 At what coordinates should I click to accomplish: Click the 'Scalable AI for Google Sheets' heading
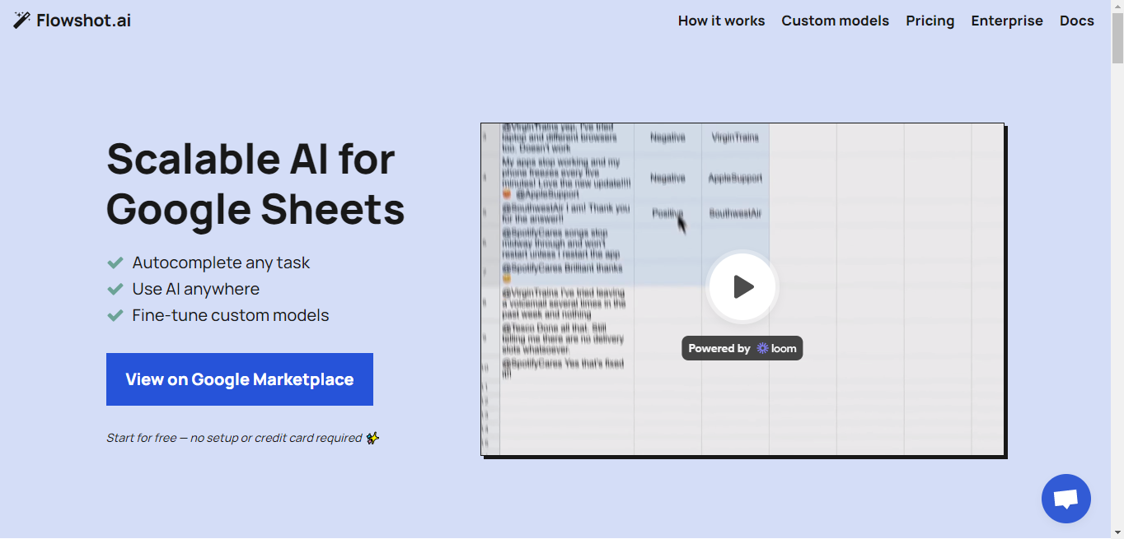255,184
